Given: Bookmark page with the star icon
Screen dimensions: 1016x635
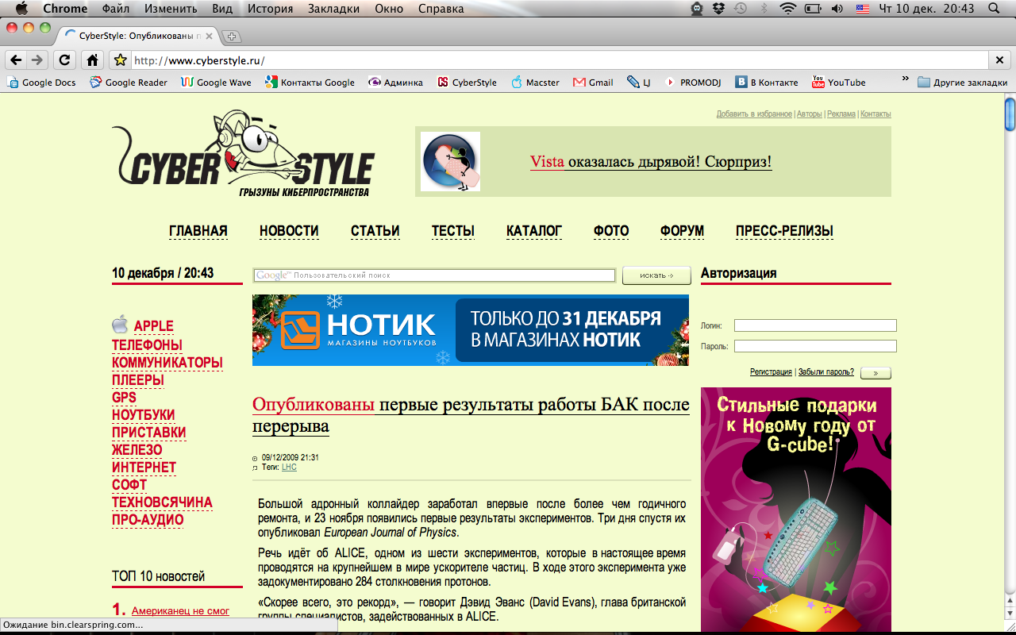Looking at the screenshot, I should point(120,60).
